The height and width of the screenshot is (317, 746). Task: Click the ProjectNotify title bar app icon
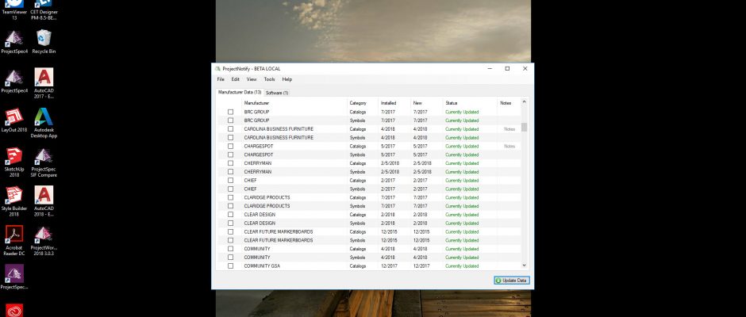[218, 68]
